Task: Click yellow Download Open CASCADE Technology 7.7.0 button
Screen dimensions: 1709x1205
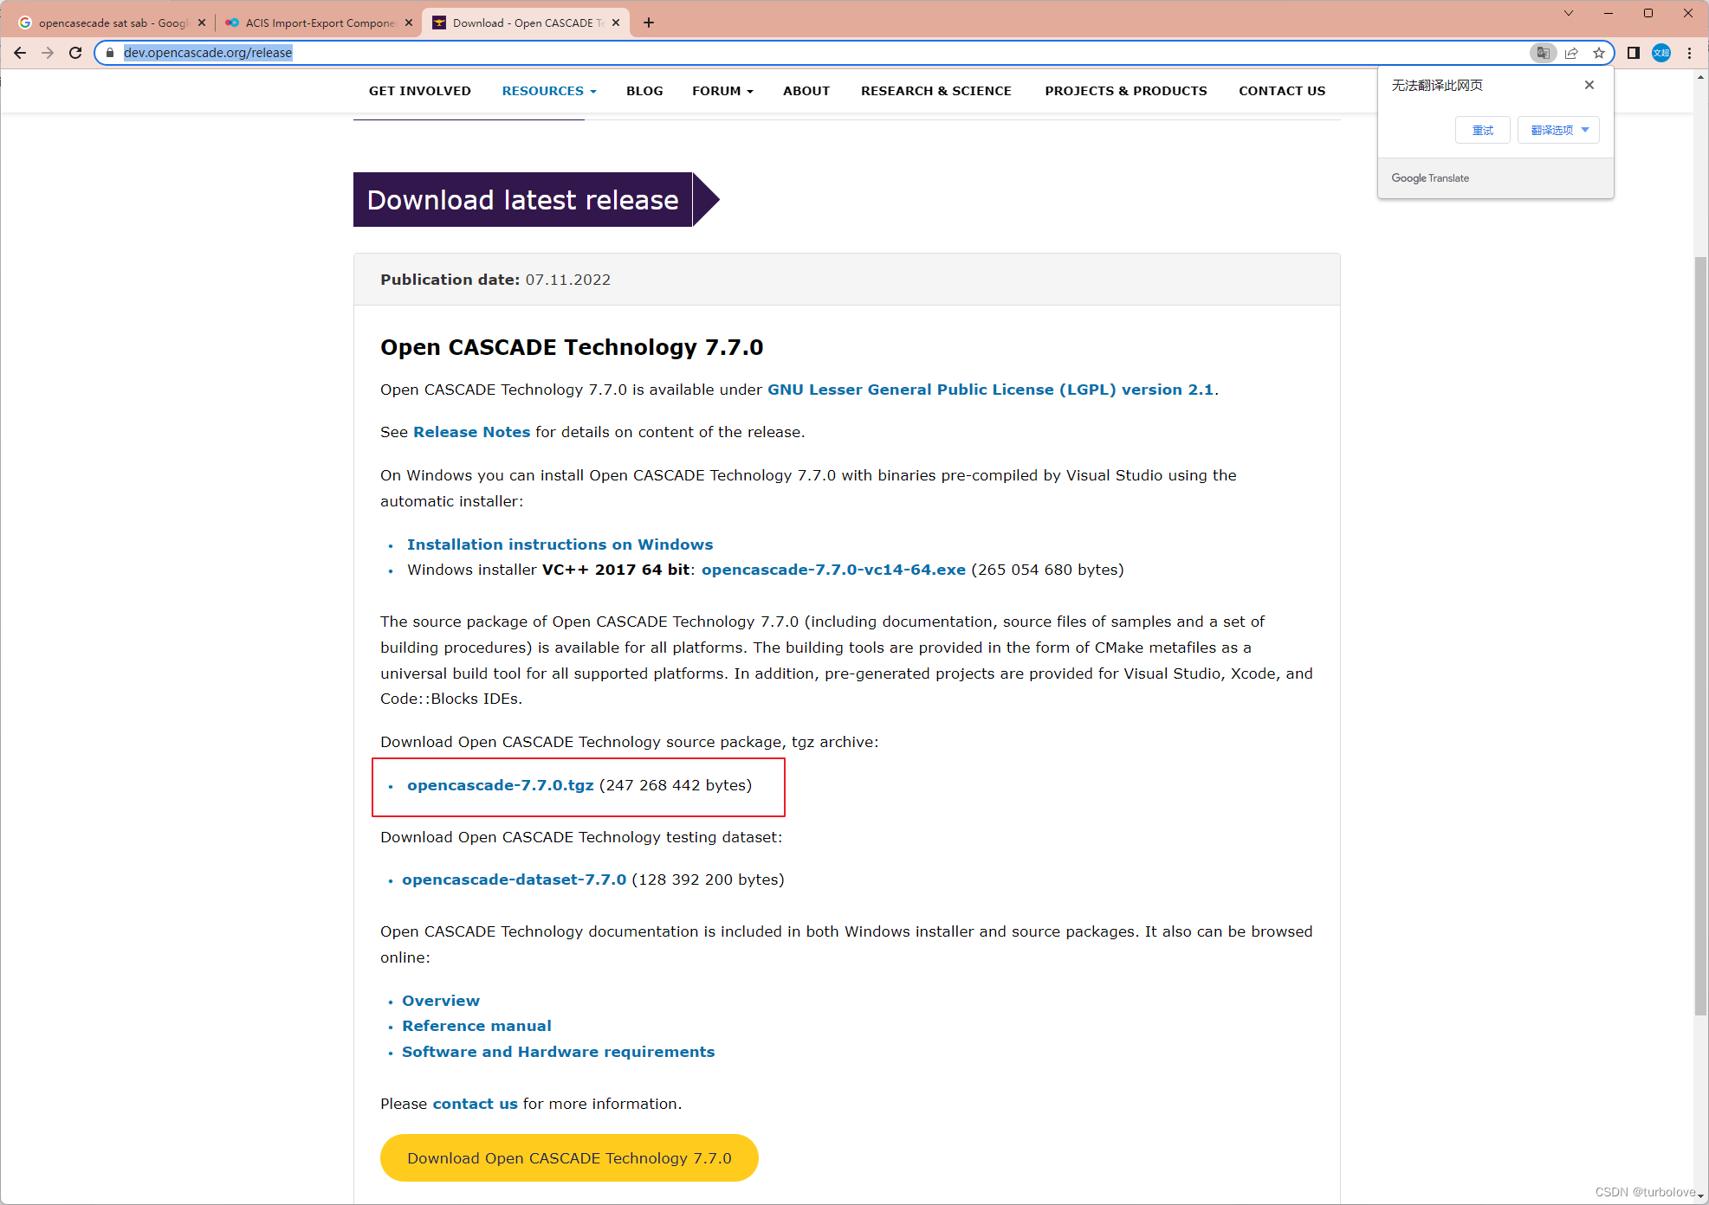Action: pyautogui.click(x=569, y=1158)
